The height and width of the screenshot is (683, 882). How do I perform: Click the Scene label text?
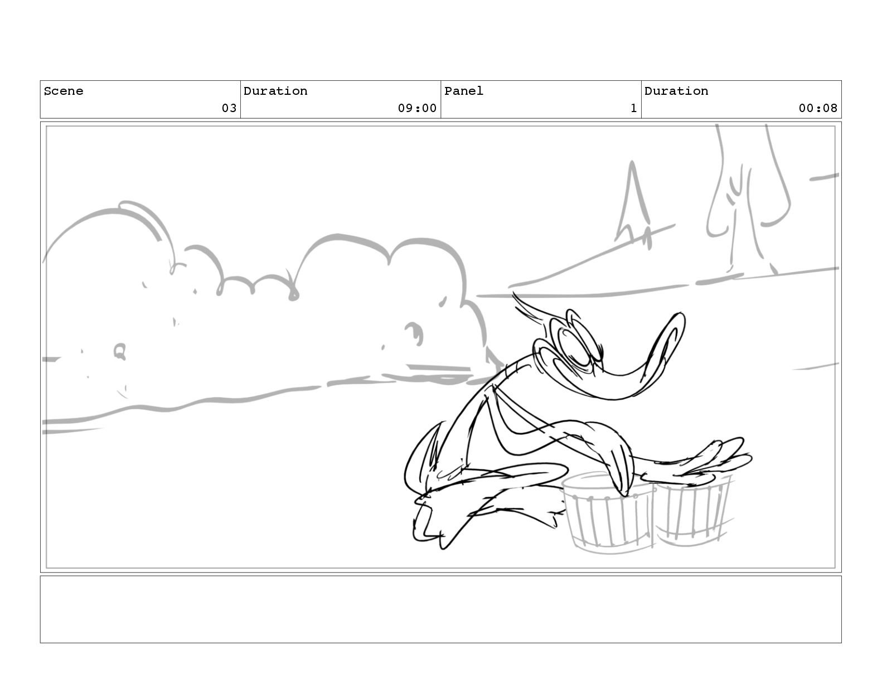tap(64, 91)
